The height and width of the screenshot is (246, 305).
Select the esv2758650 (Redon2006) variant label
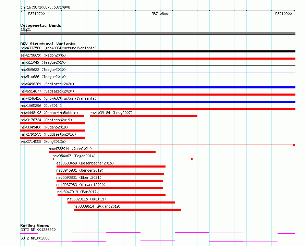43,55
